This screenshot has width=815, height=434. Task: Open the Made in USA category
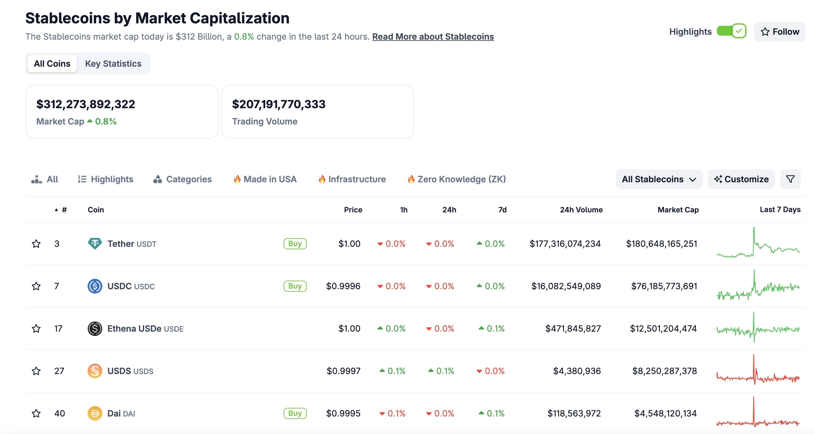265,179
